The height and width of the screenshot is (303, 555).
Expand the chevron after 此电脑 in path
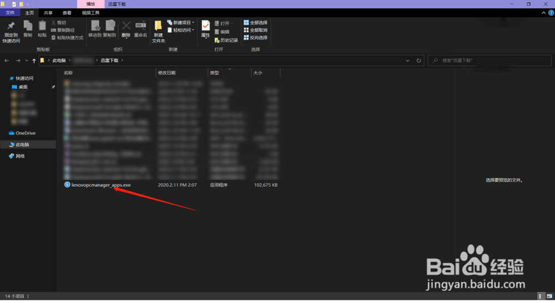(69, 60)
